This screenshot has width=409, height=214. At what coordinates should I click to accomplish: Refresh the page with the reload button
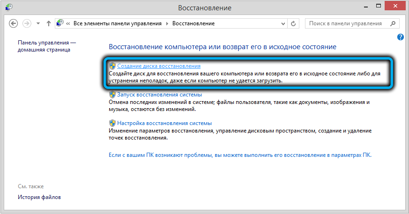click(x=294, y=23)
